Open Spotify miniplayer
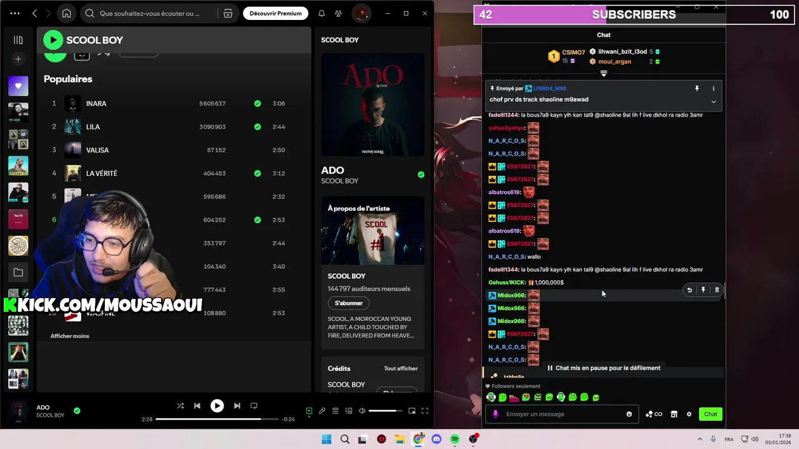This screenshot has width=799, height=449. pos(412,411)
